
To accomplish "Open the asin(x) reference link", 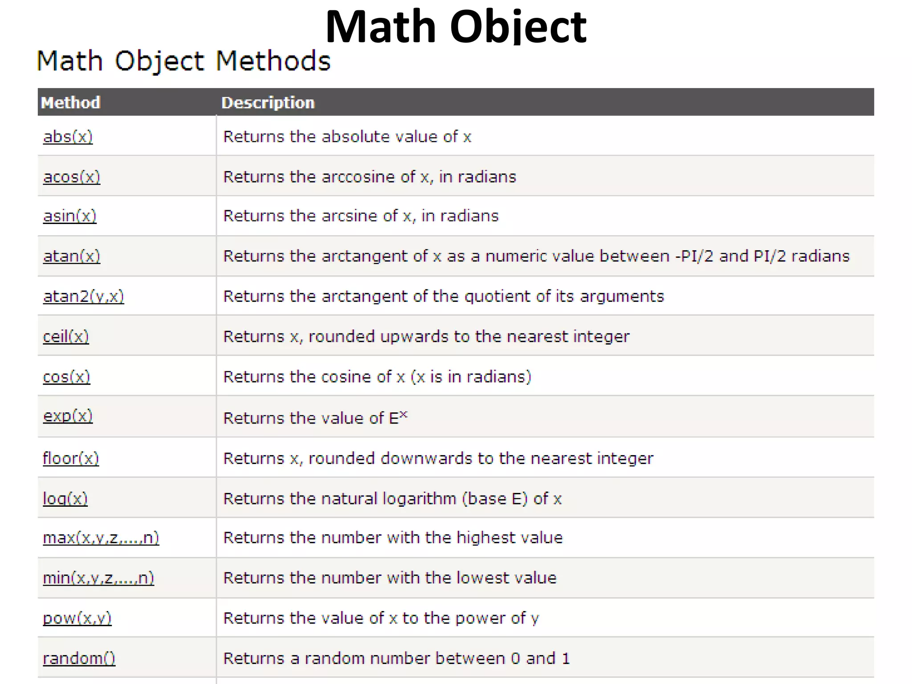I will pyautogui.click(x=69, y=216).
